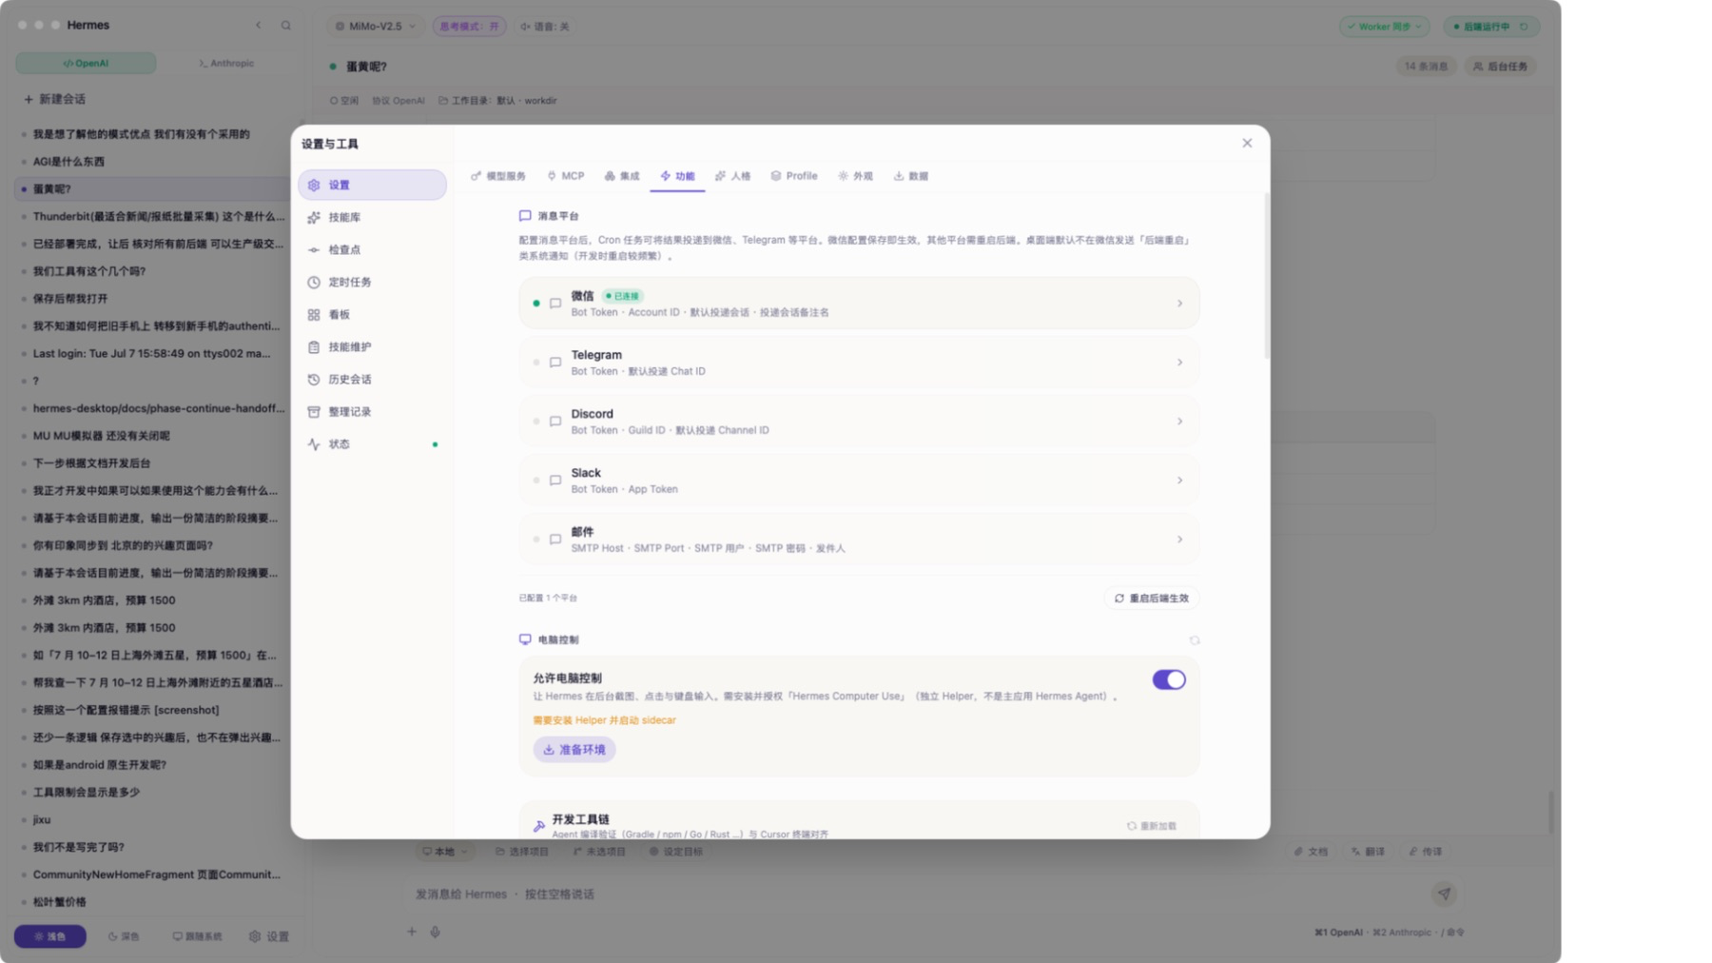1712x963 pixels.
Task: Click the 翻译 button near the message box
Action: click(1369, 852)
